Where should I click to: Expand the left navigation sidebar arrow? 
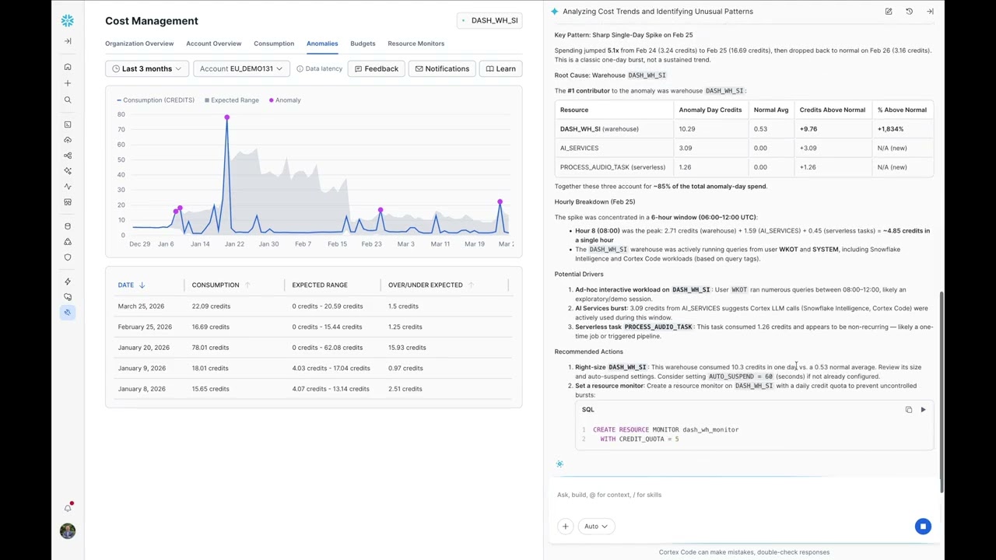[x=68, y=40]
